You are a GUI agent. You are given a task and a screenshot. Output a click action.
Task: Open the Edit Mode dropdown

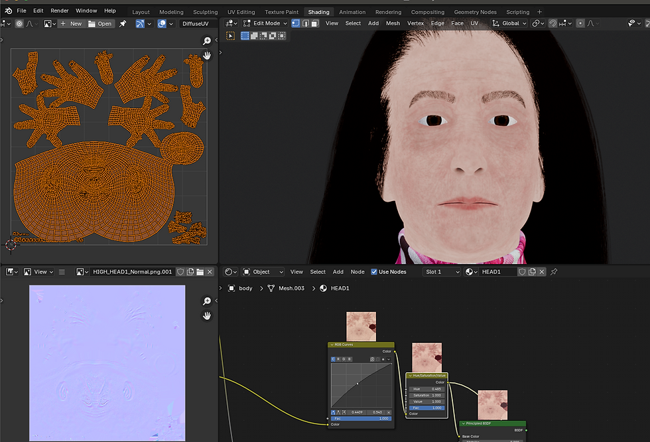265,23
